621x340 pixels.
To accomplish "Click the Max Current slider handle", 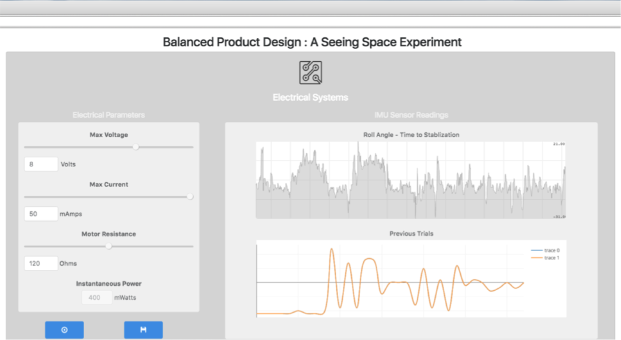I will pyautogui.click(x=190, y=197).
